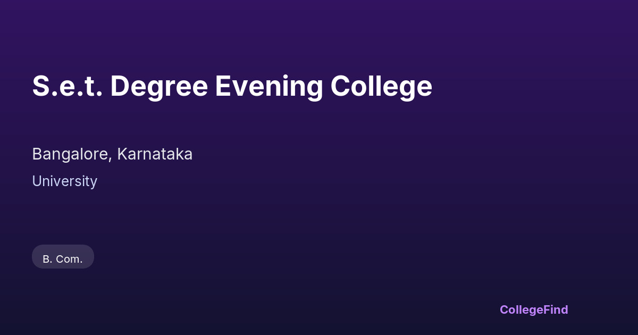
Task: Open the CollegeFind brand logo
Action: tap(533, 309)
